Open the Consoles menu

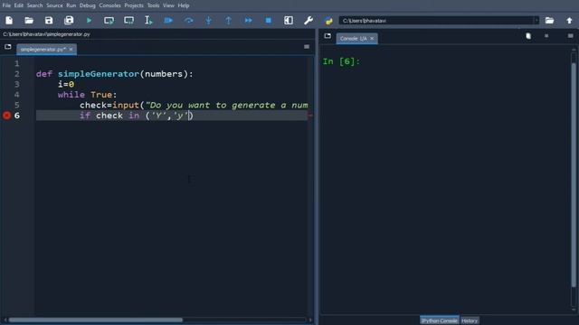click(109, 5)
